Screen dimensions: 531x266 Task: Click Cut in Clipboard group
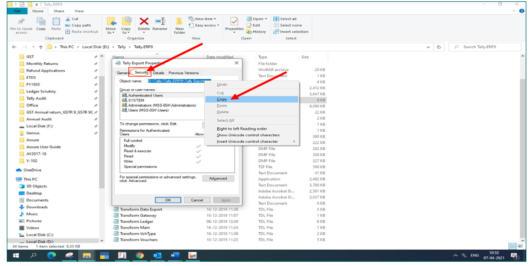pyautogui.click(x=72, y=19)
